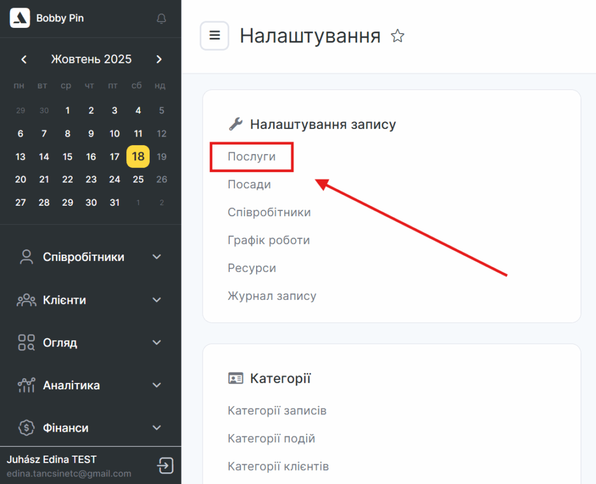Select October 25 in the calendar
The image size is (596, 484).
click(138, 179)
